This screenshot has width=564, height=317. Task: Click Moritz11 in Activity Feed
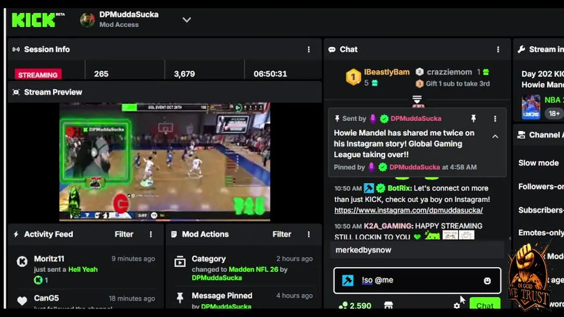click(49, 259)
